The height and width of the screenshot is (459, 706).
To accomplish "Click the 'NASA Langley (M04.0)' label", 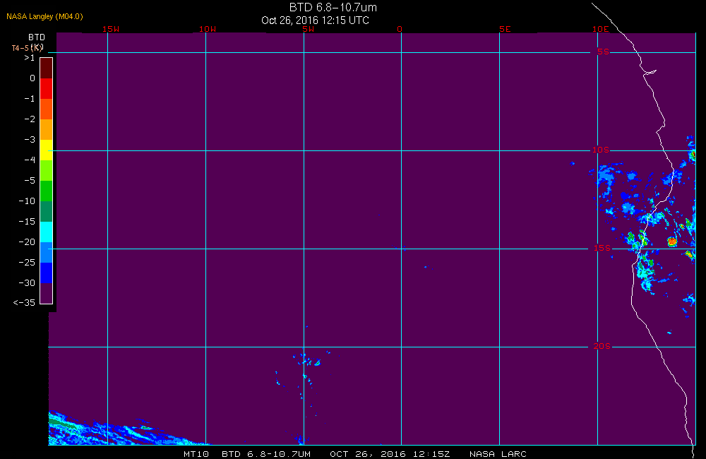I will tap(44, 16).
